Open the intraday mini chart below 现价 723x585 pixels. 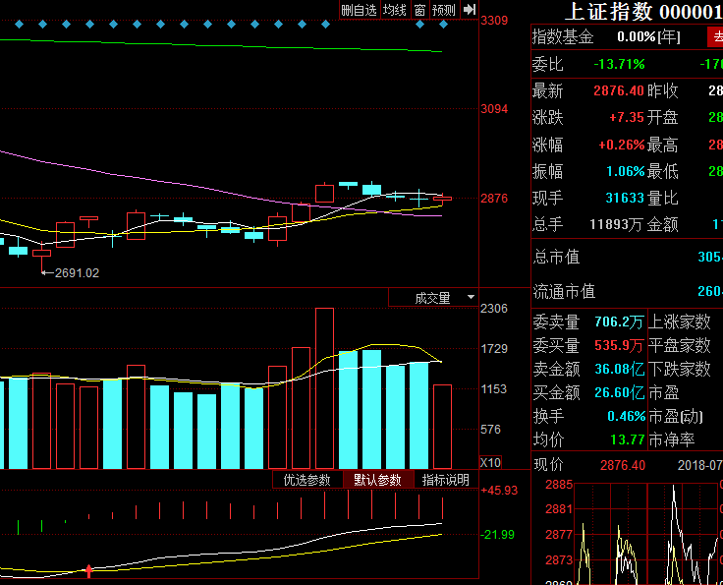pyautogui.click(x=647, y=534)
